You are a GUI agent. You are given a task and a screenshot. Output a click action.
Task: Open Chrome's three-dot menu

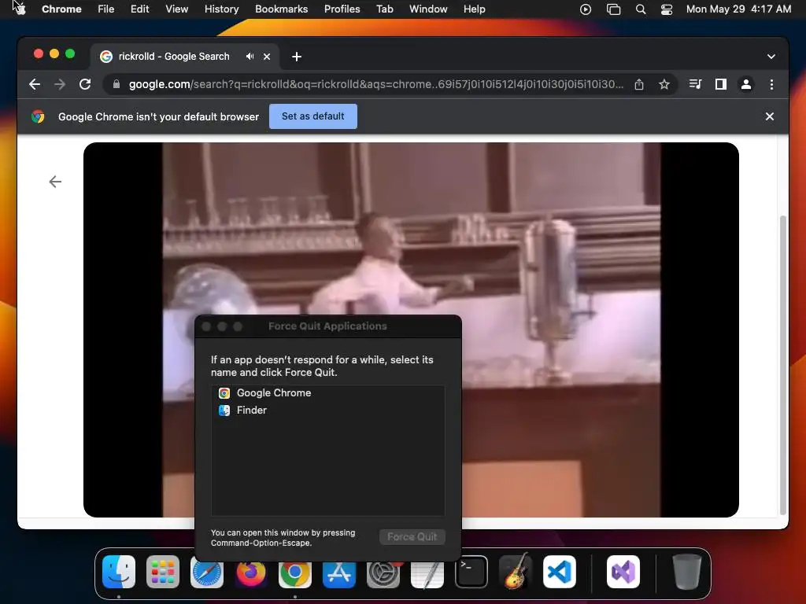[x=771, y=84]
